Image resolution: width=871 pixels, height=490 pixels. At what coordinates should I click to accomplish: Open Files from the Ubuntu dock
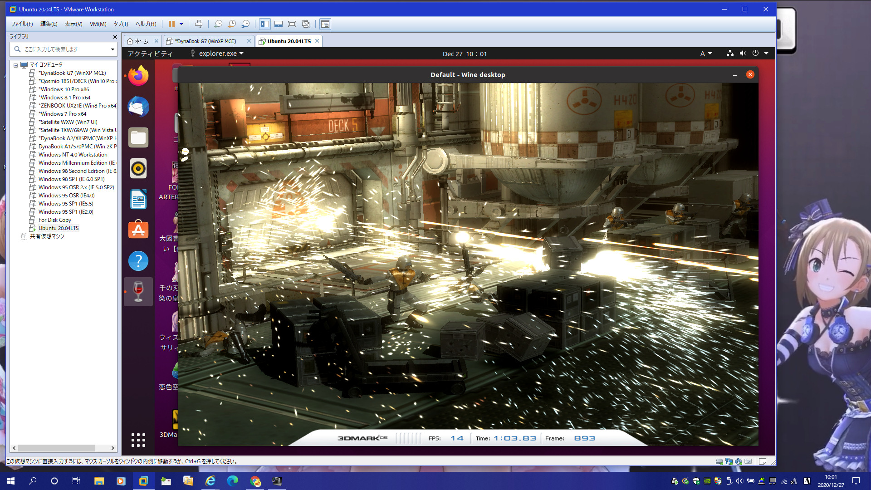coord(138,137)
